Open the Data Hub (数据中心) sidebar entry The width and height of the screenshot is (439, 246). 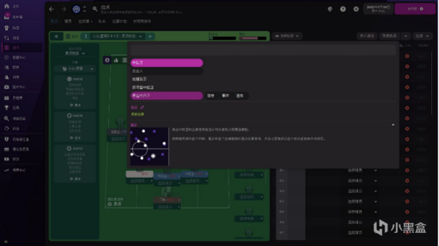[15, 57]
